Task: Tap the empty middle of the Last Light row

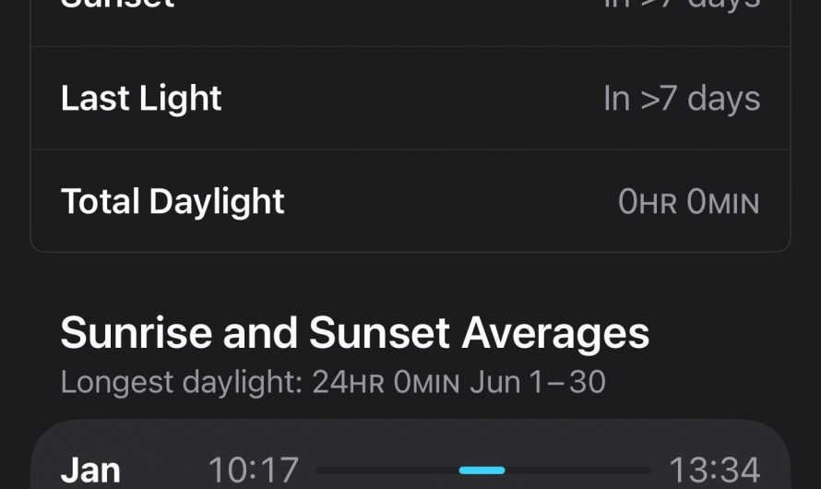Action: click(x=410, y=99)
